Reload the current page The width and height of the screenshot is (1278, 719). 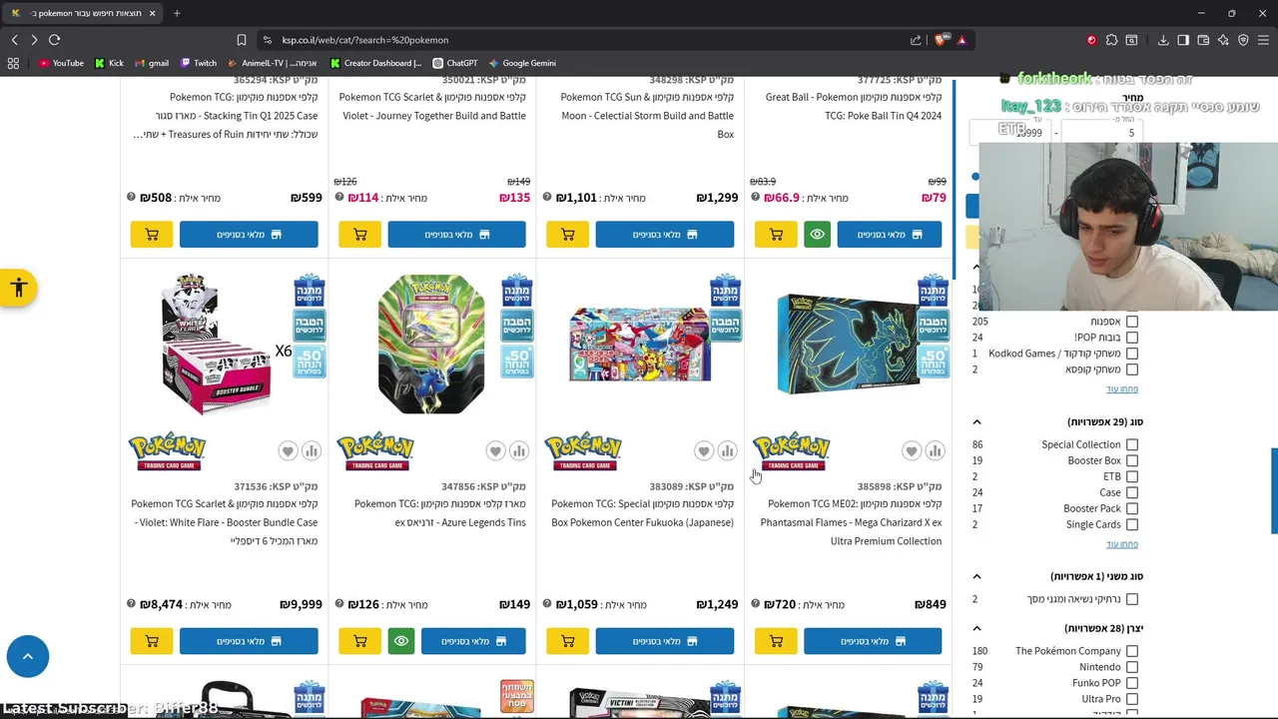tap(55, 40)
